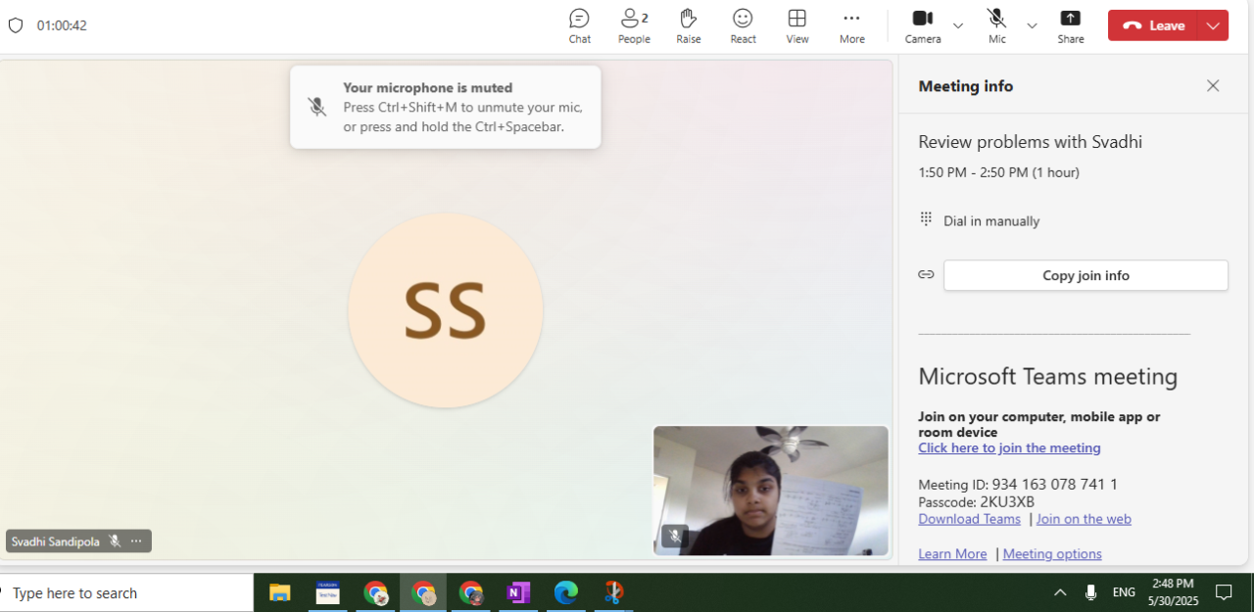Screen dimensions: 1254x612
Task: Show the People participants list
Action: pos(634,25)
